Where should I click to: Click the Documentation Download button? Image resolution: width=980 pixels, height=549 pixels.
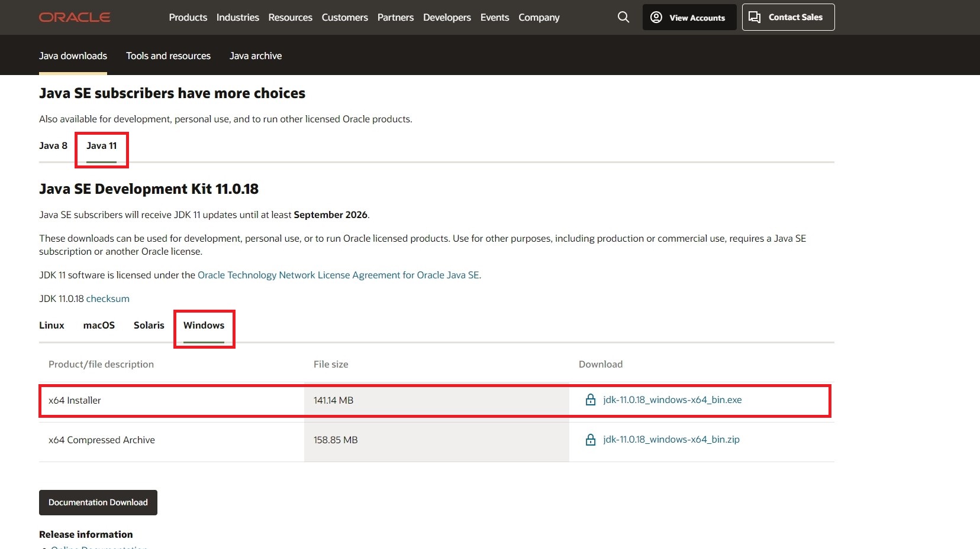pyautogui.click(x=98, y=502)
